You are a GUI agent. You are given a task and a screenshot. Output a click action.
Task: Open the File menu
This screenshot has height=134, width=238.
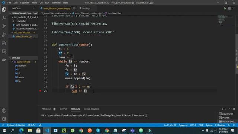coord(9,3)
